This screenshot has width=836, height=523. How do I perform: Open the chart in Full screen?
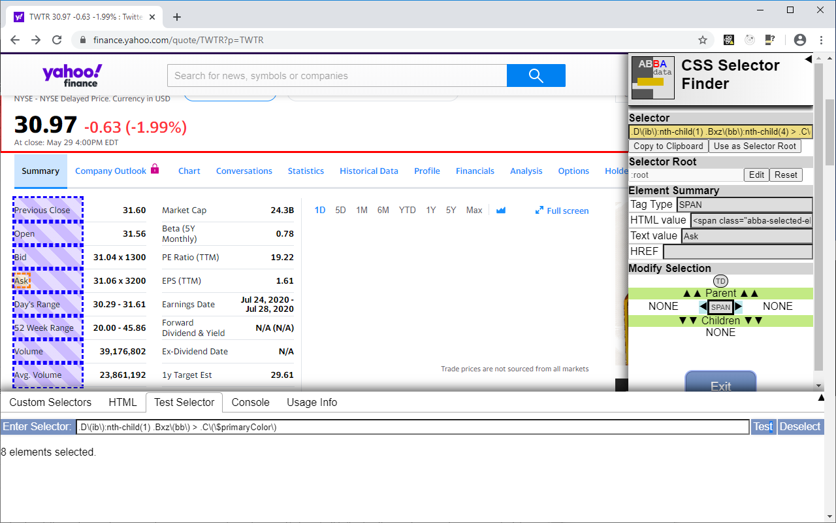562,211
